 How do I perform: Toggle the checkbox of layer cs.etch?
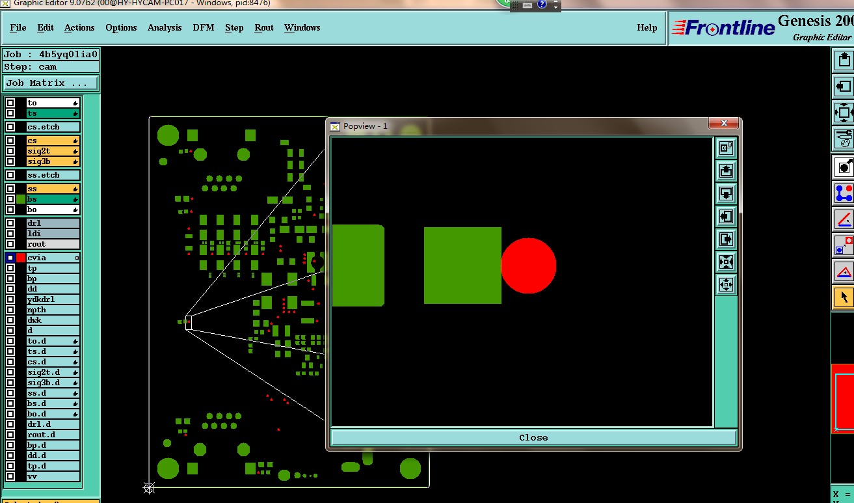pos(10,127)
